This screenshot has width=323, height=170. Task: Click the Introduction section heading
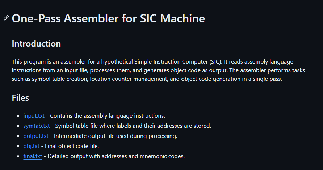tap(36, 44)
